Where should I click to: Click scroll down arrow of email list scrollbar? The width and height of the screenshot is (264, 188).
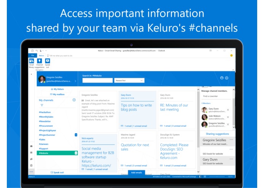(198, 172)
